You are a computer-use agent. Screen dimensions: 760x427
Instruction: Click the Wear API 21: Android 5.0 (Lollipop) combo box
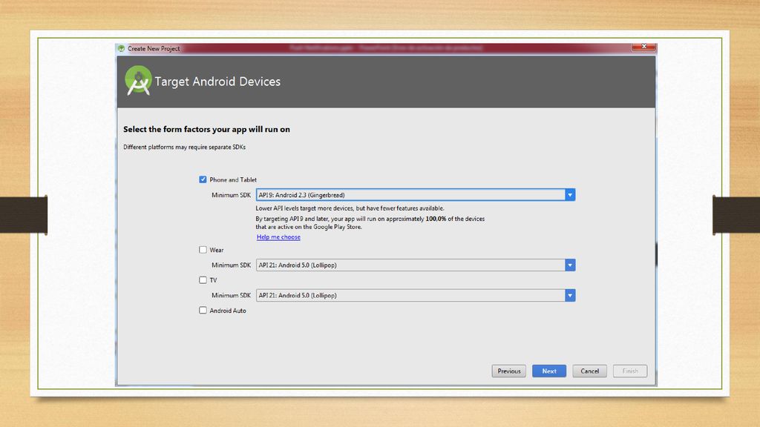point(416,265)
